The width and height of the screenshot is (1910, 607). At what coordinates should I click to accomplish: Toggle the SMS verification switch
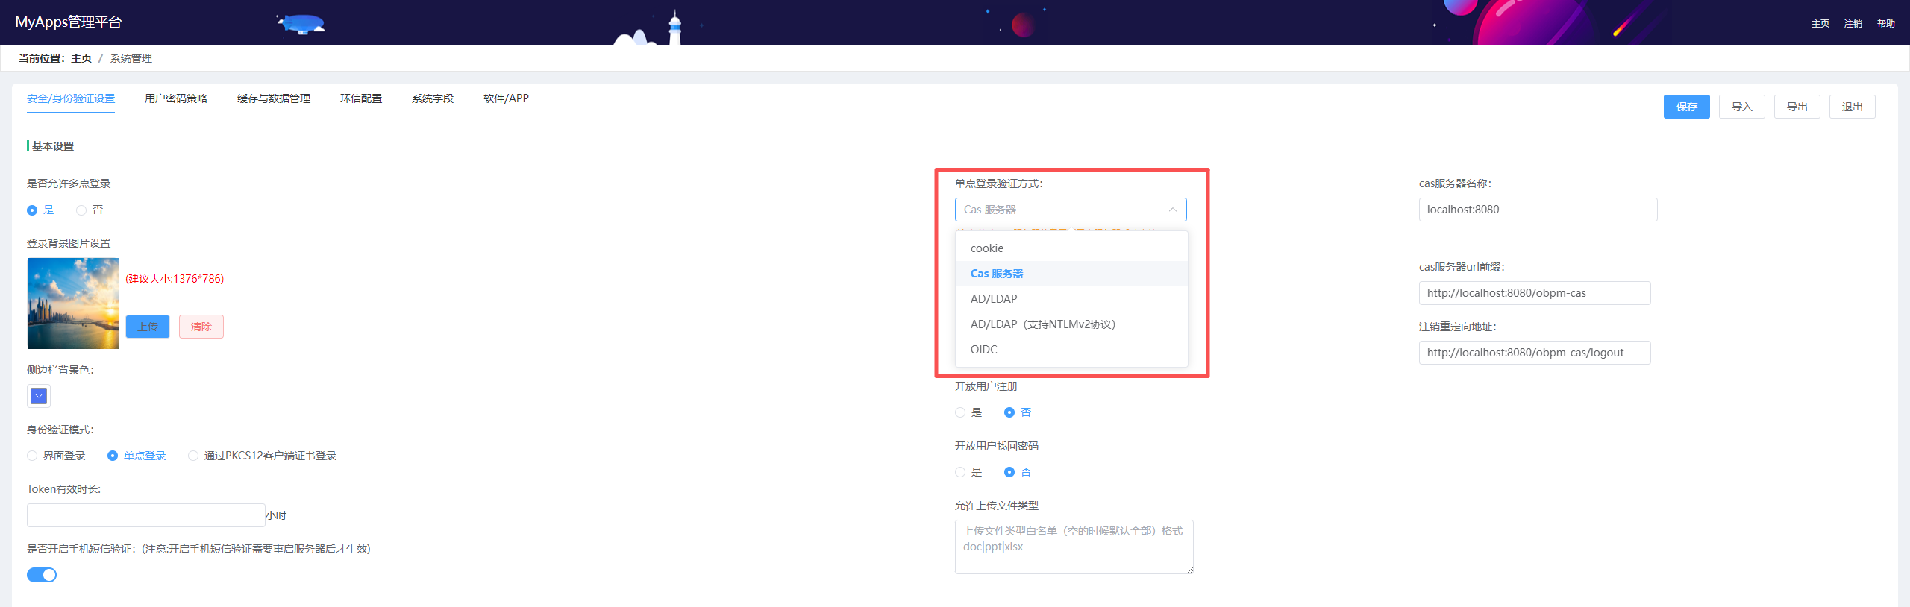coord(42,575)
